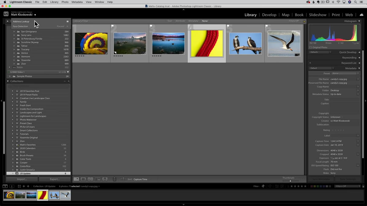Open Compare view (X|Y) in the toolbar
This screenshot has width=367, height=206.
[x=90, y=179]
